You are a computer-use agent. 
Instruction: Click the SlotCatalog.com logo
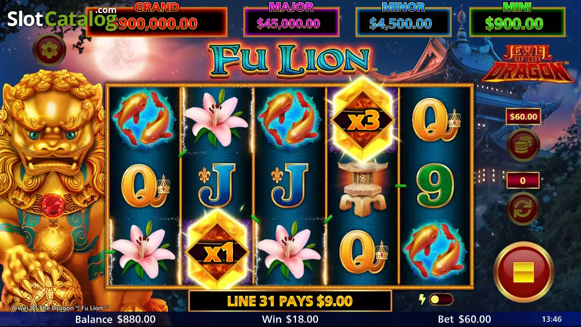pos(62,19)
